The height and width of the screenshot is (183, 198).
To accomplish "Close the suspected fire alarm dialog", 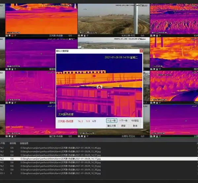I will [141, 51].
